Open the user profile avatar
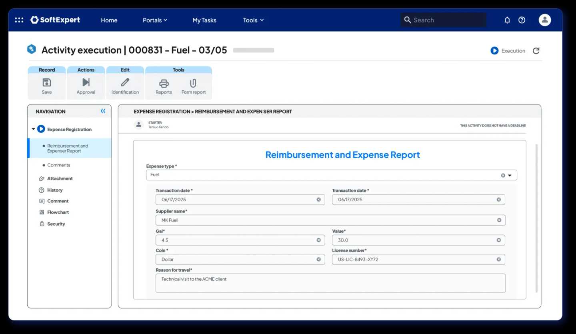 point(545,20)
